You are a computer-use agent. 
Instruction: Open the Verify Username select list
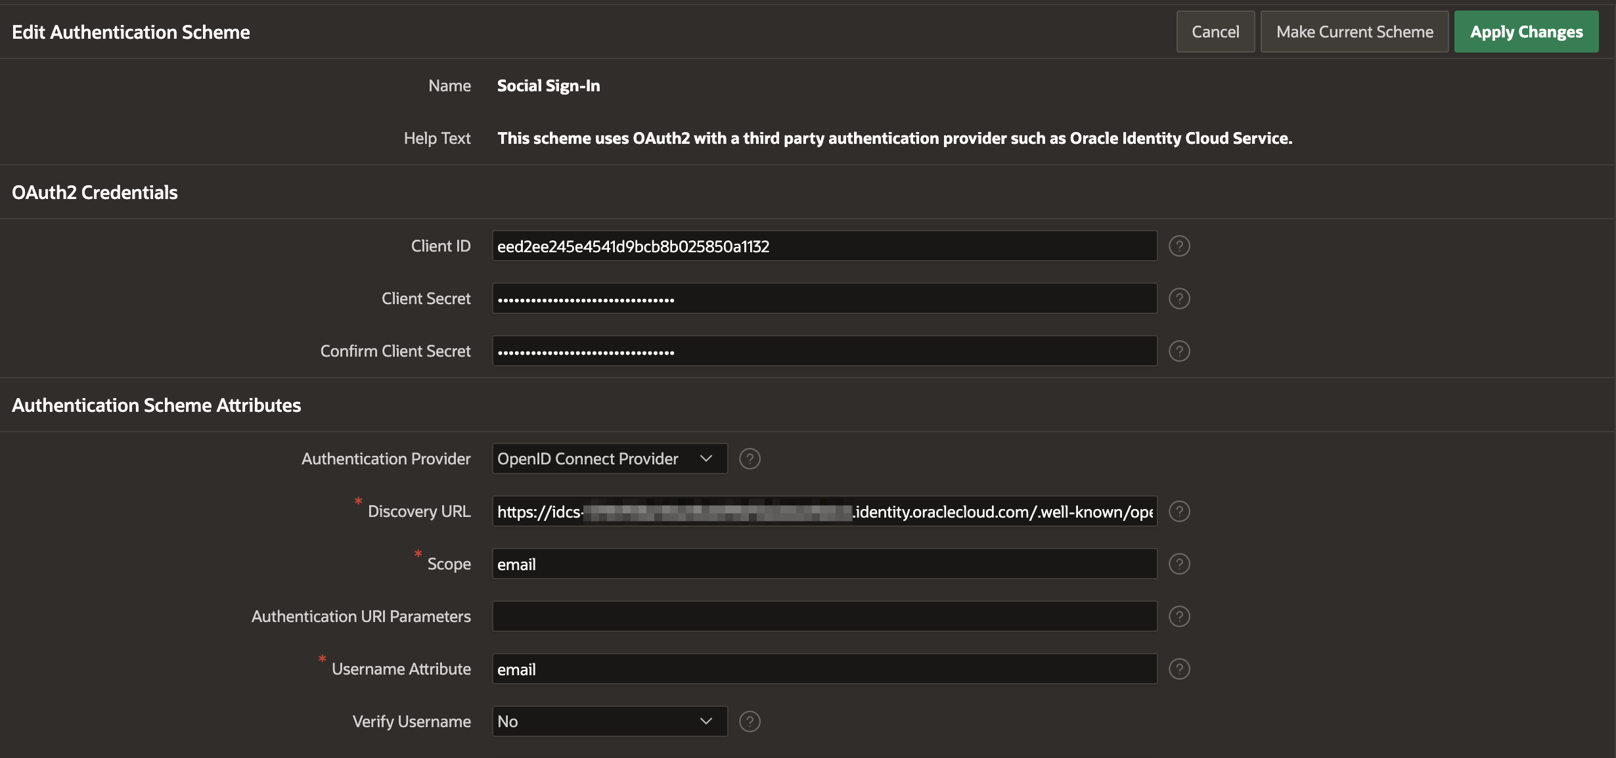coord(609,721)
